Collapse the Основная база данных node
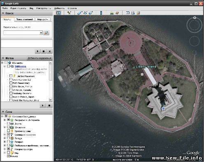This screenshot has height=162, width=204. 2,116
